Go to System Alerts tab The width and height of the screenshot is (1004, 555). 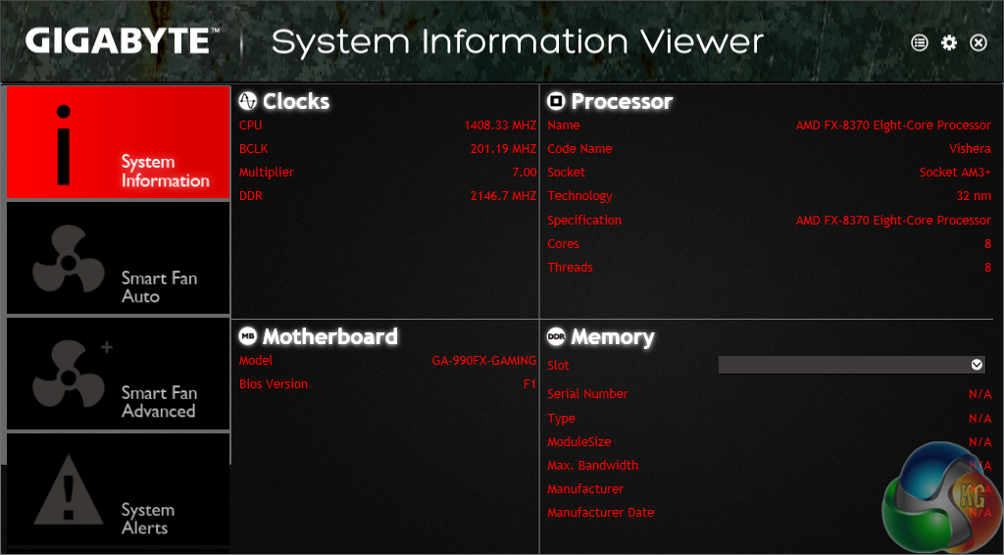pos(119,489)
